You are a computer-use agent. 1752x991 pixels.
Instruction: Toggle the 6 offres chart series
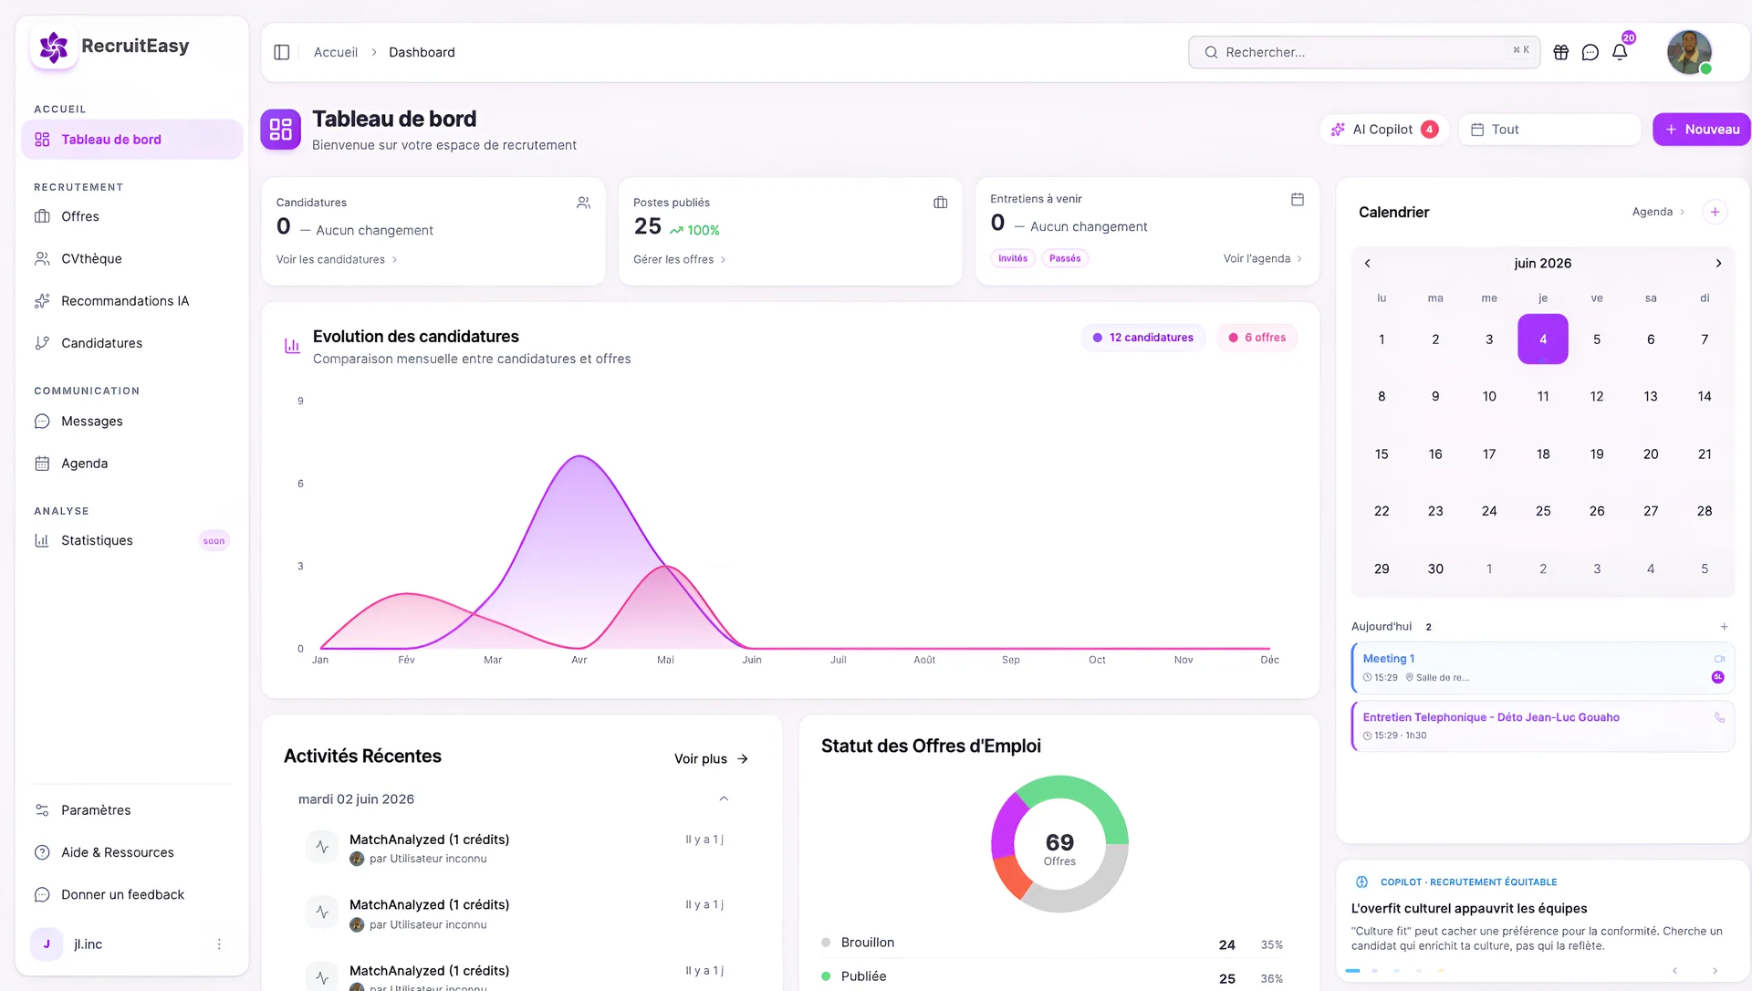pos(1257,338)
